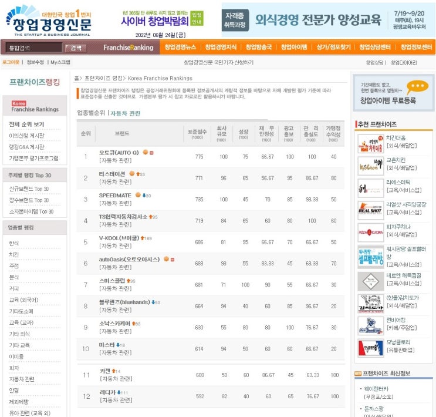
Task: Click orange badge icon beside autoOasis
Action: tap(166, 259)
